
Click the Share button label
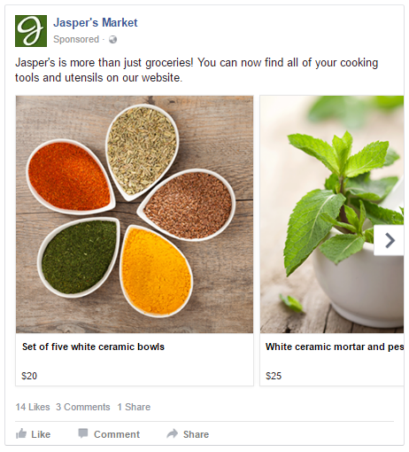(196, 434)
